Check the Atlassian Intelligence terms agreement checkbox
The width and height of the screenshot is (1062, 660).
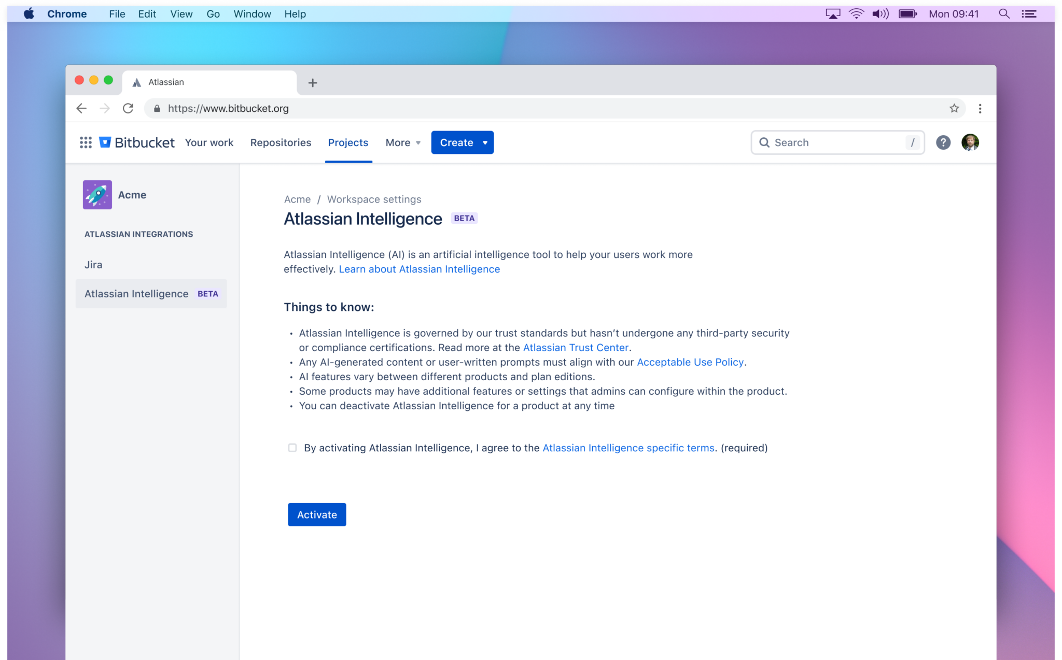292,448
